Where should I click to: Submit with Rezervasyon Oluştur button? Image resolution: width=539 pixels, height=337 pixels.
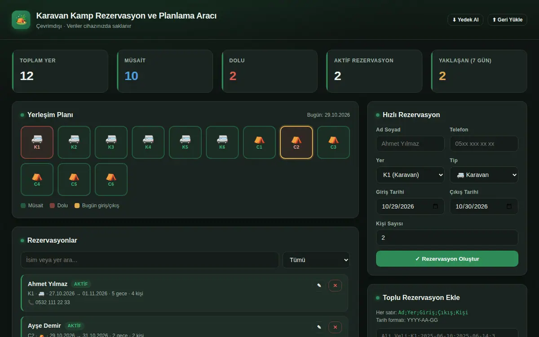pyautogui.click(x=447, y=259)
